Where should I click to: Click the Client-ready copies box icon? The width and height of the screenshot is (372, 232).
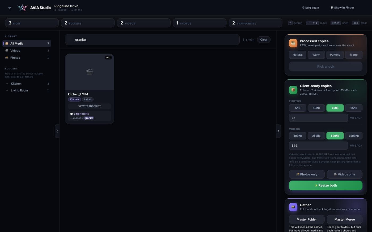click(293, 90)
